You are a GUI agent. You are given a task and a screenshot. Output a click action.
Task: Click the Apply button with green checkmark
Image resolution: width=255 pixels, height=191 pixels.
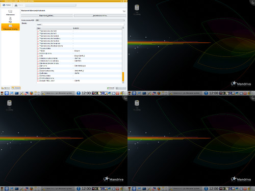111,88
